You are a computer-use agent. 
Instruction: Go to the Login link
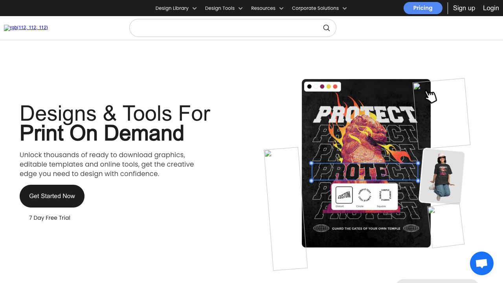[490, 8]
